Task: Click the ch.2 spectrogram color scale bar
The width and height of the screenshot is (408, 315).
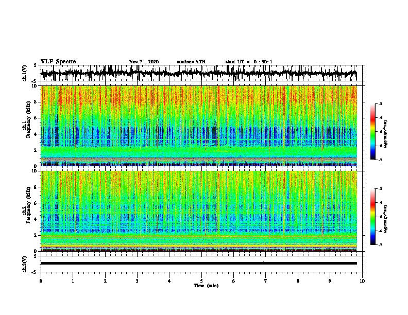Action: click(x=373, y=217)
